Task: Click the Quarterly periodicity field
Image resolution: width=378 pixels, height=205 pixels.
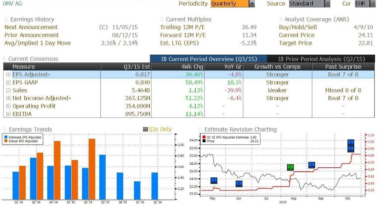Action: (230, 4)
